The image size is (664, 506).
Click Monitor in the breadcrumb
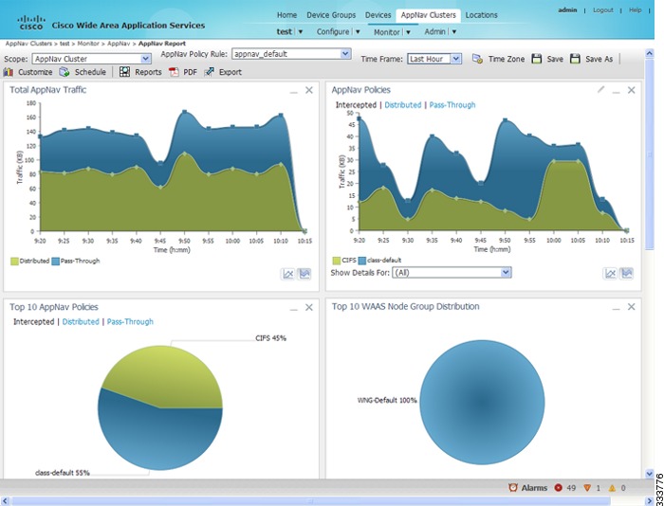pyautogui.click(x=88, y=44)
